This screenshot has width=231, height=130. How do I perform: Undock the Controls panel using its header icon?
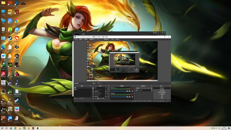click(x=170, y=86)
